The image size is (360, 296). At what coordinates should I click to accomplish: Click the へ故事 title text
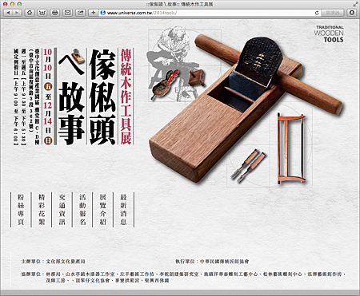[x=71, y=100]
